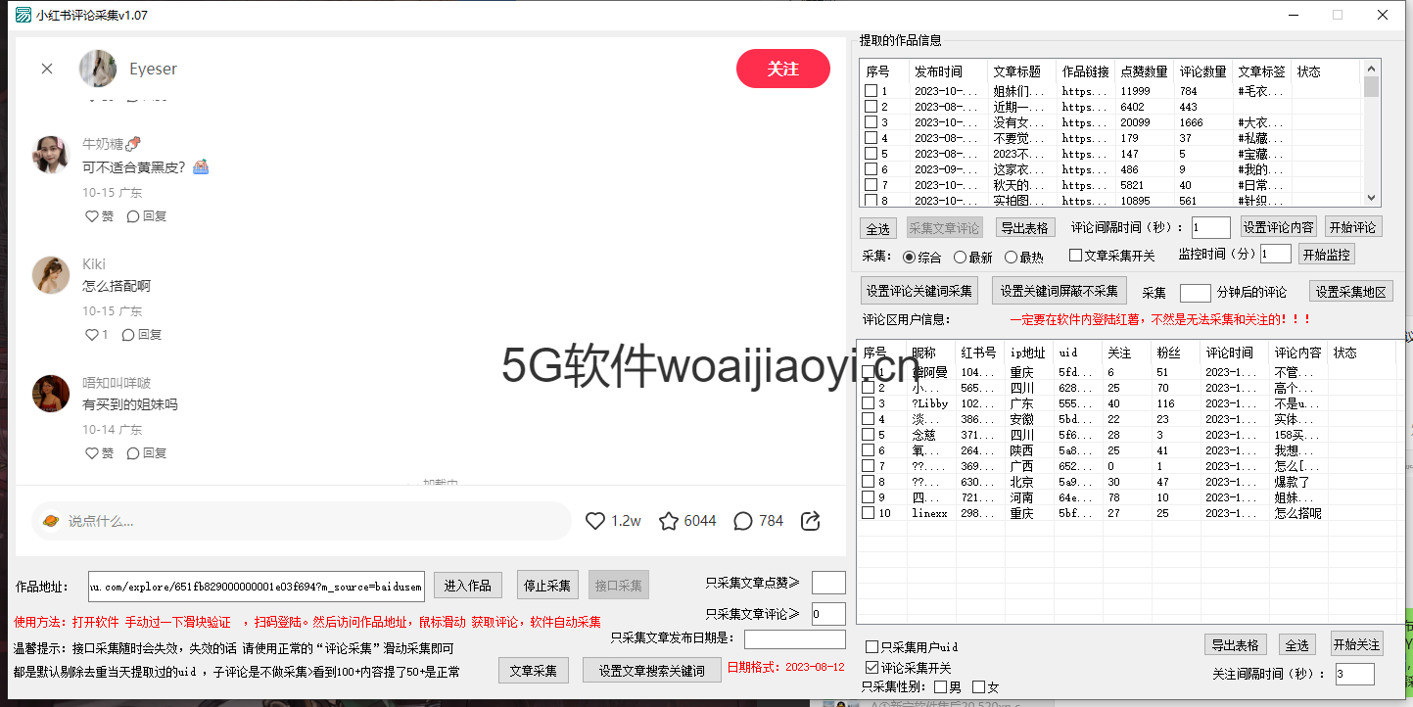Enable the 文章采集开关 checkbox
The width and height of the screenshot is (1413, 707).
[1075, 256]
